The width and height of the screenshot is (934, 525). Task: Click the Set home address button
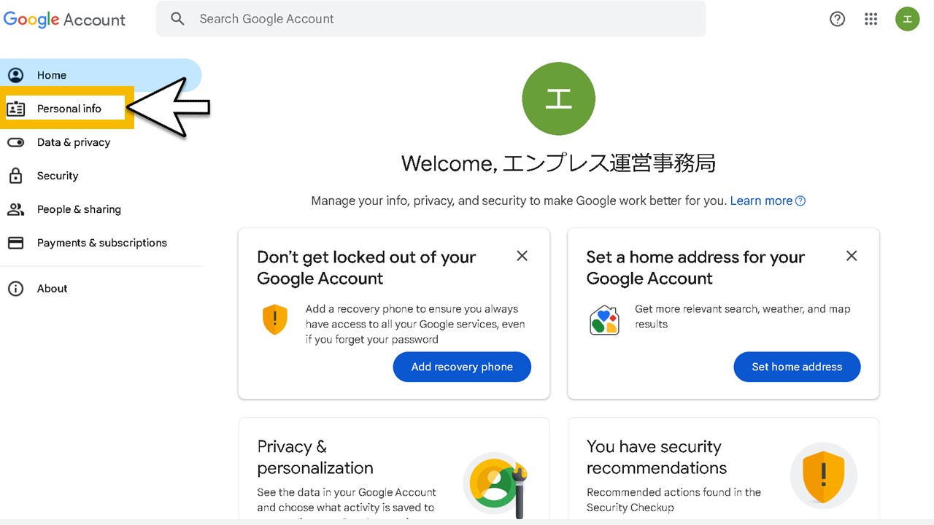click(797, 367)
